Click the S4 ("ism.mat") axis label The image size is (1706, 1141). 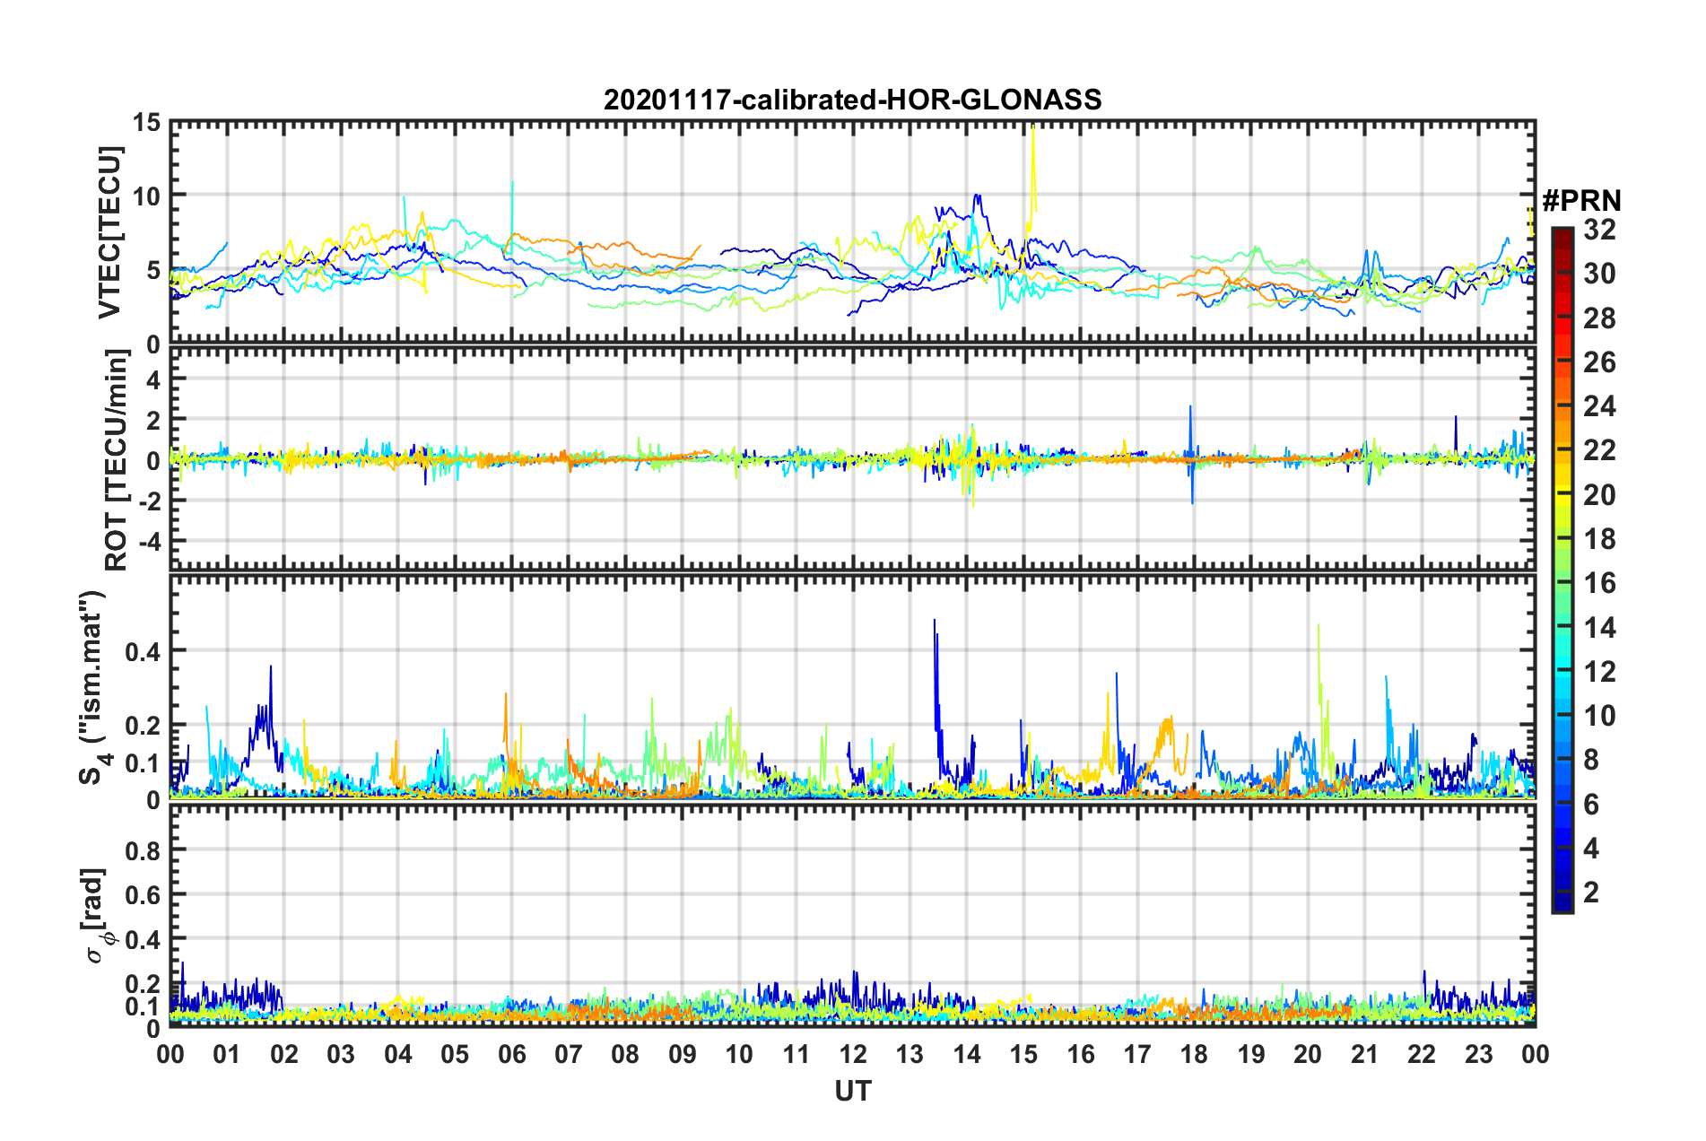[94, 687]
